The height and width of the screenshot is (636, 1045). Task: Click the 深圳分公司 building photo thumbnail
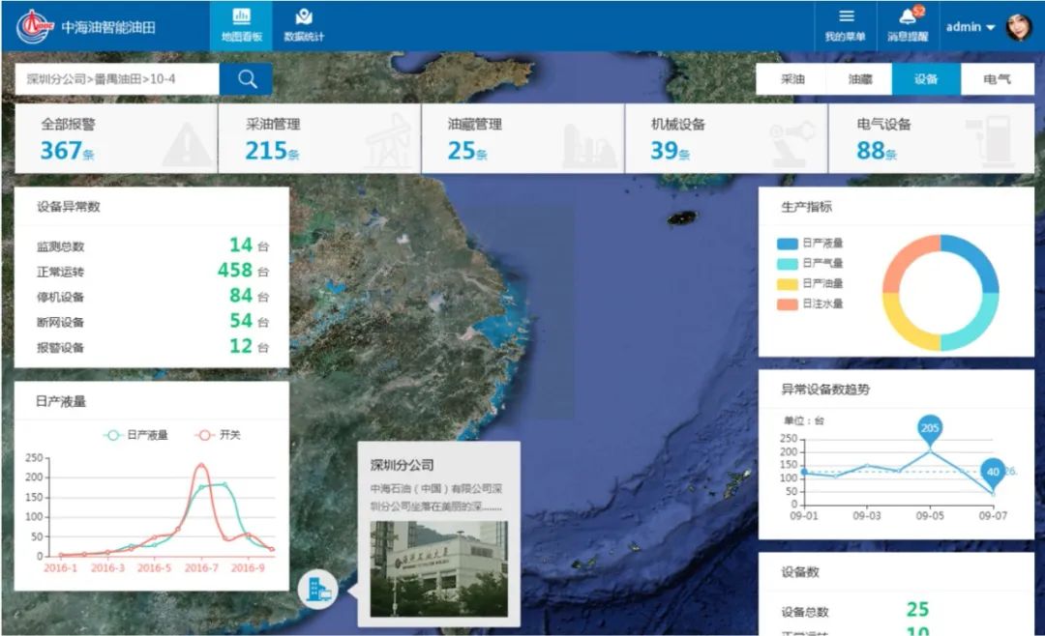tap(438, 568)
